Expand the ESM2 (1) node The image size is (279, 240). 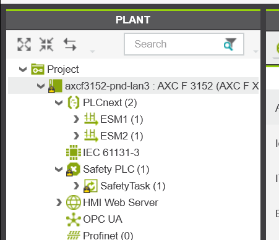pyautogui.click(x=76, y=136)
